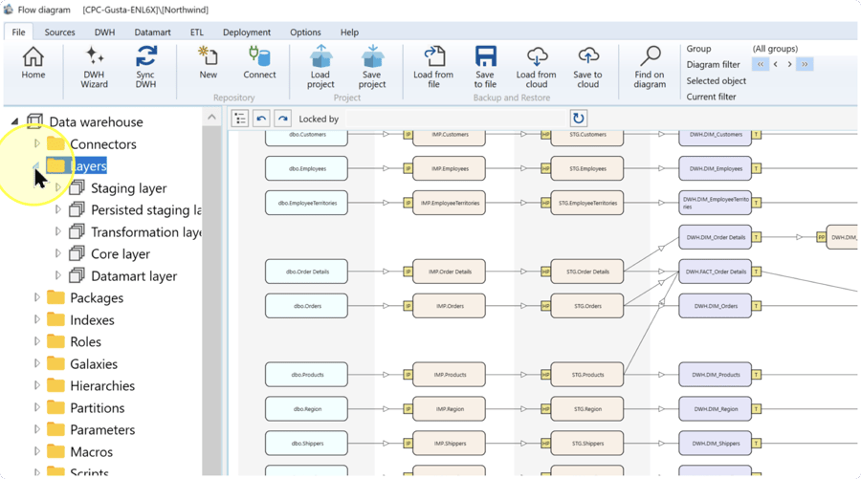Expand the Transformation layer node
The width and height of the screenshot is (861, 479).
(x=57, y=231)
